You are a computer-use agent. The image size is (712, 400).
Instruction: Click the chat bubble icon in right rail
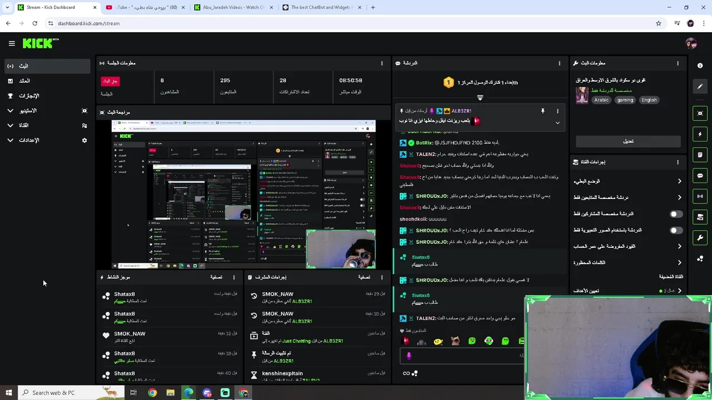(x=700, y=176)
